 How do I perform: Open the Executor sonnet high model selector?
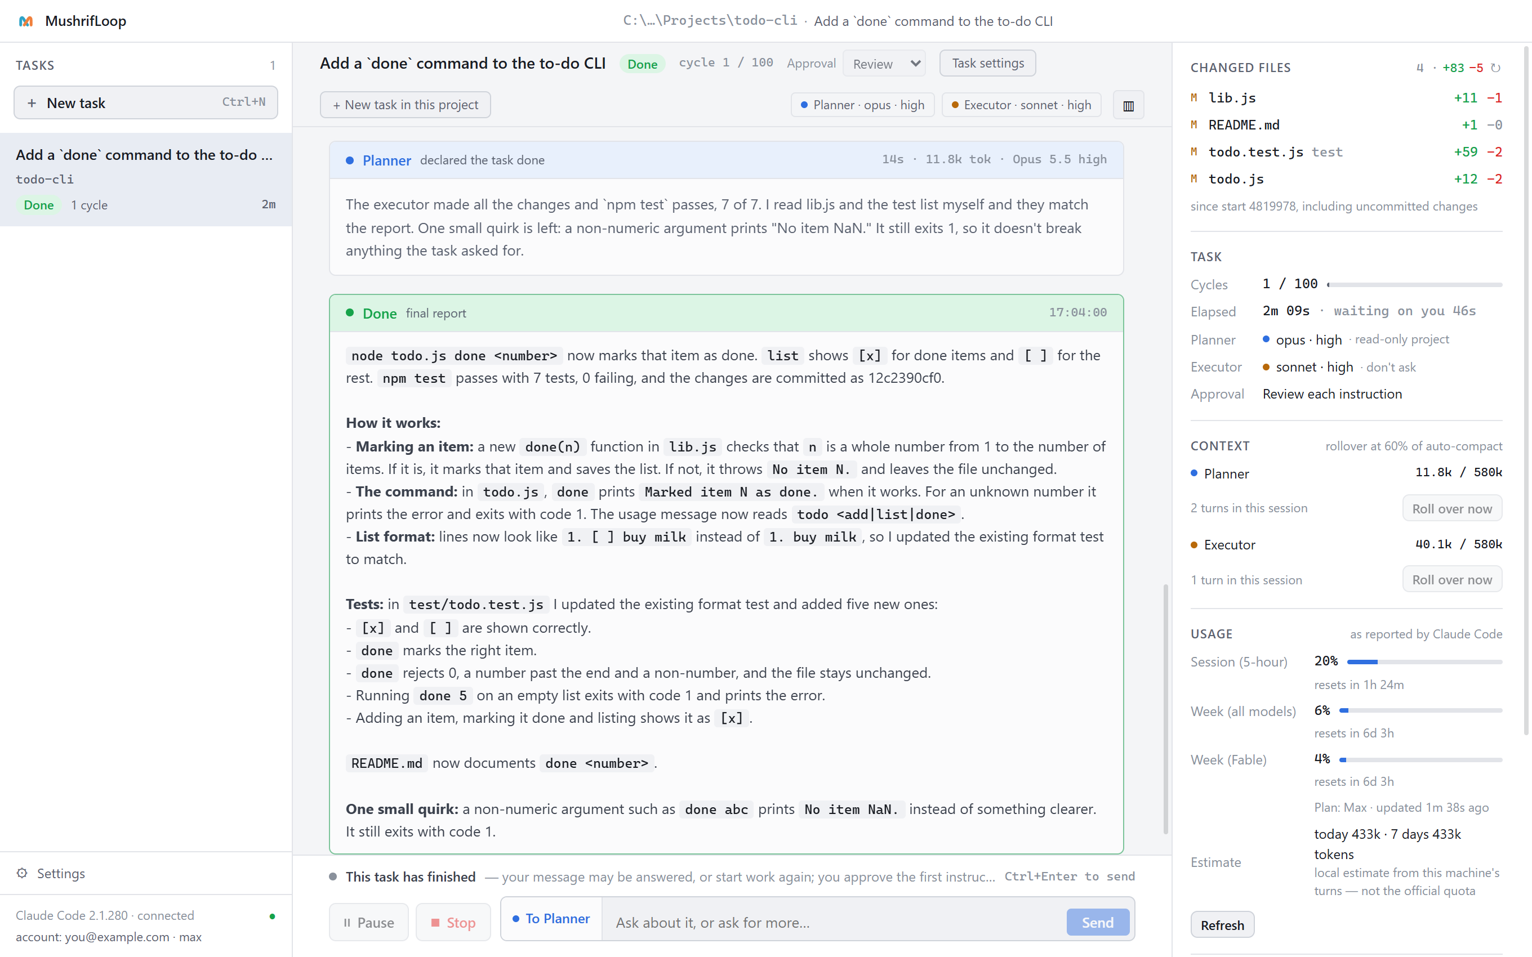[x=1021, y=105]
